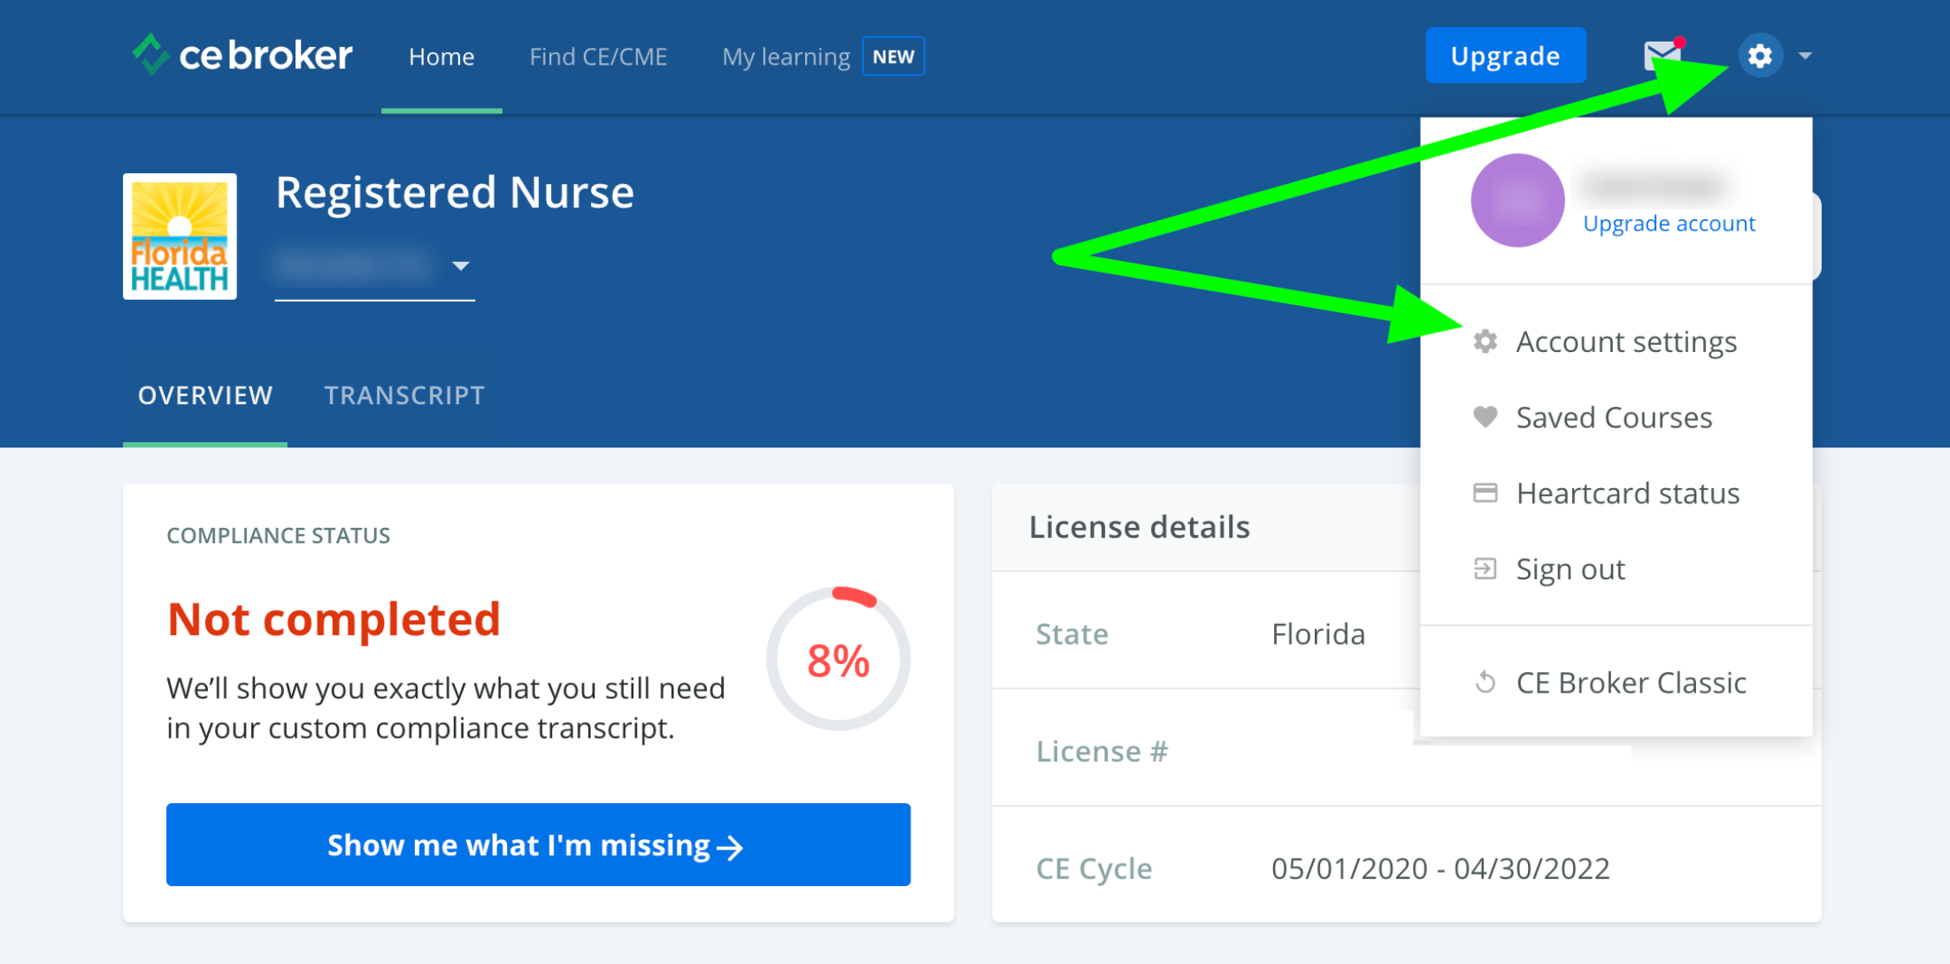Click the NEW badge beside My learning
1950x964 pixels.
894,57
